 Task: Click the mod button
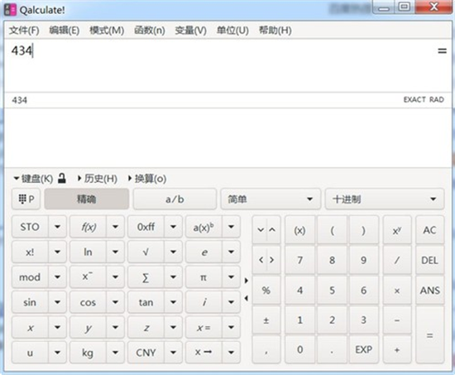tap(30, 277)
